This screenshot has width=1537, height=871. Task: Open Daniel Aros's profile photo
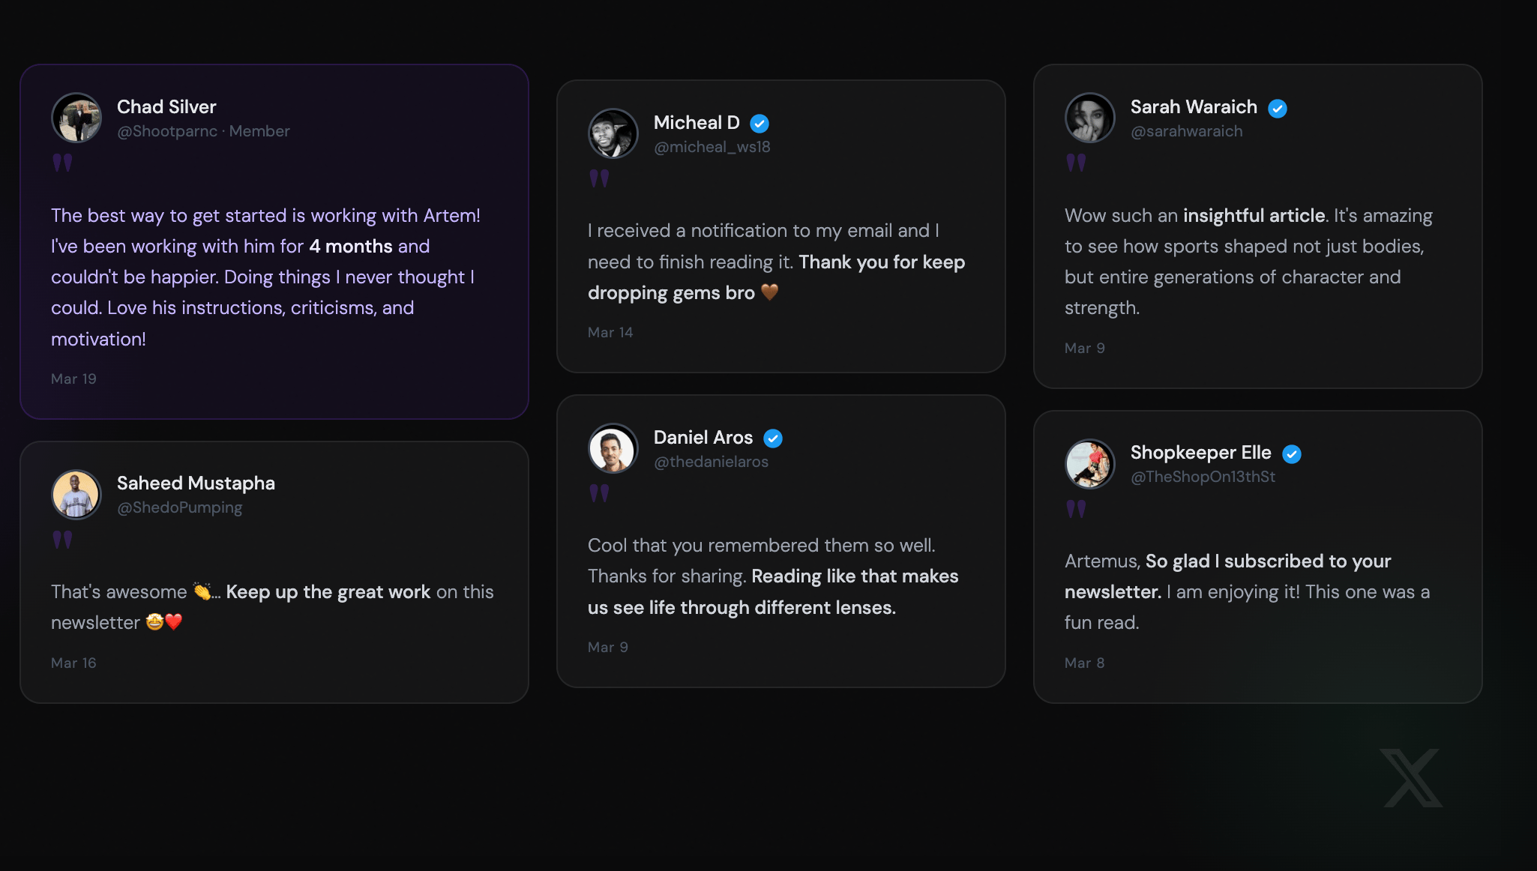point(613,449)
